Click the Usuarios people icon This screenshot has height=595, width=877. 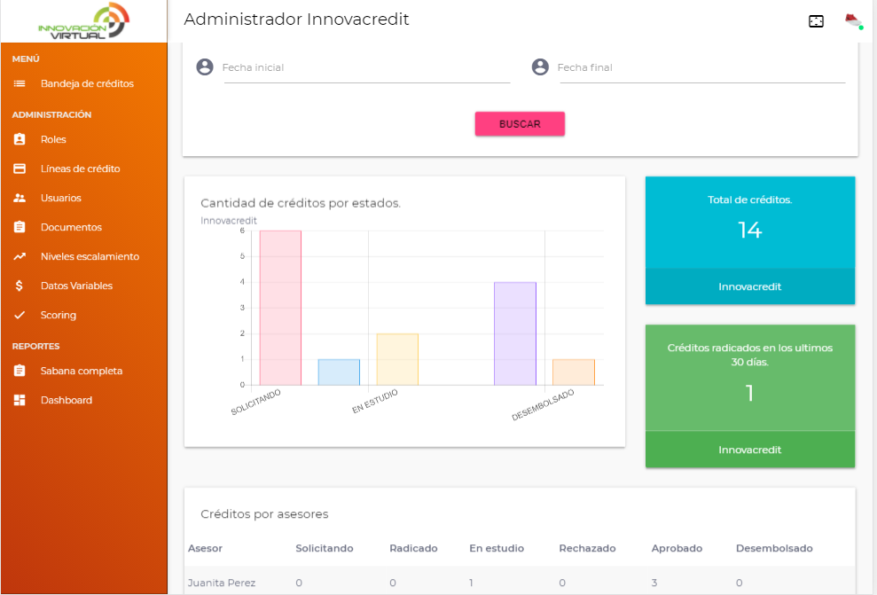click(x=20, y=198)
